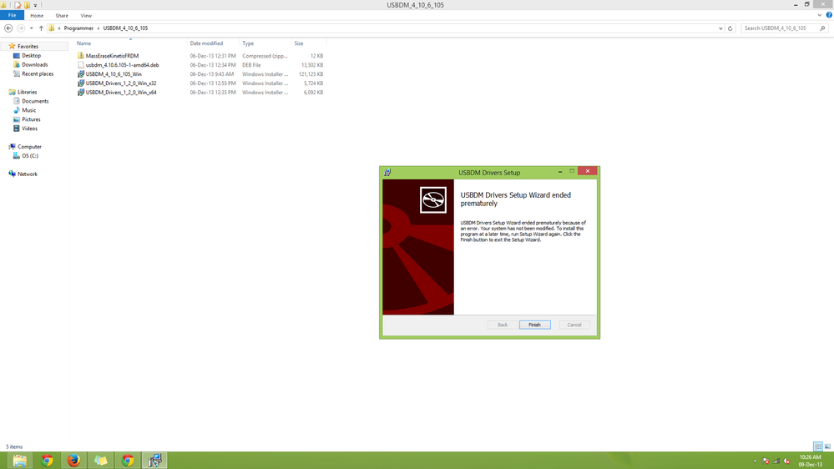Open the OS (C:) drive

point(30,156)
